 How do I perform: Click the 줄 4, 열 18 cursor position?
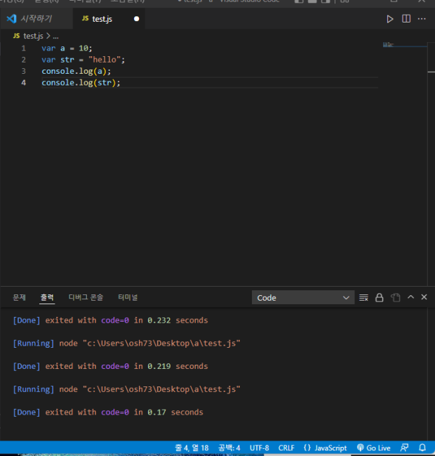tap(192, 448)
